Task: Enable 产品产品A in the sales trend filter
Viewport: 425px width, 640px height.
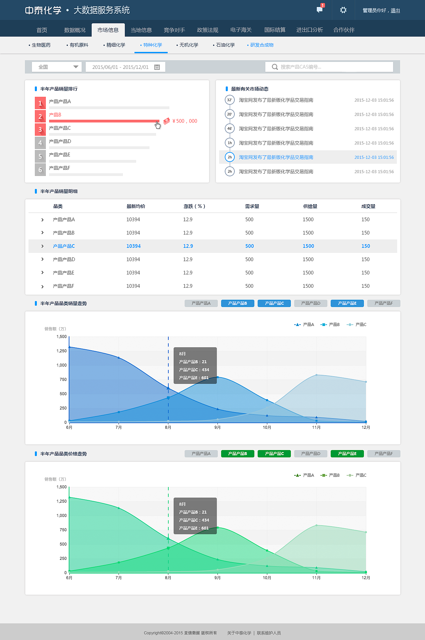Action: [x=201, y=303]
